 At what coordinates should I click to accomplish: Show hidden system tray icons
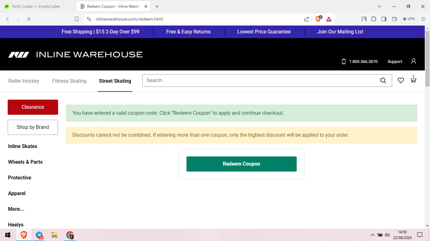372,235
